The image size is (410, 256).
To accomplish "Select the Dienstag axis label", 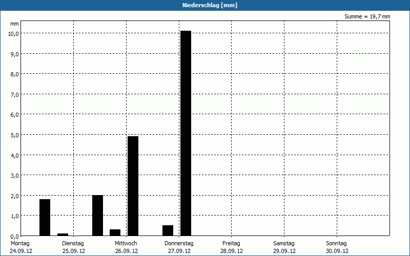I will (x=72, y=243).
